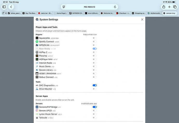Toggle Spotify Connect icon visibility
Screen dimensions: 179x123
coord(95,41)
